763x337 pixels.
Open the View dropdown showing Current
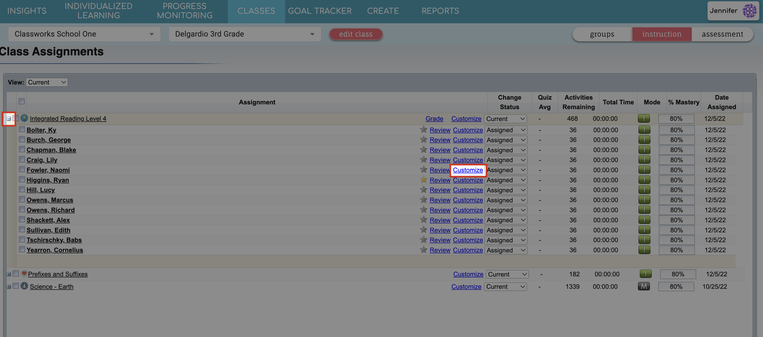click(x=46, y=82)
